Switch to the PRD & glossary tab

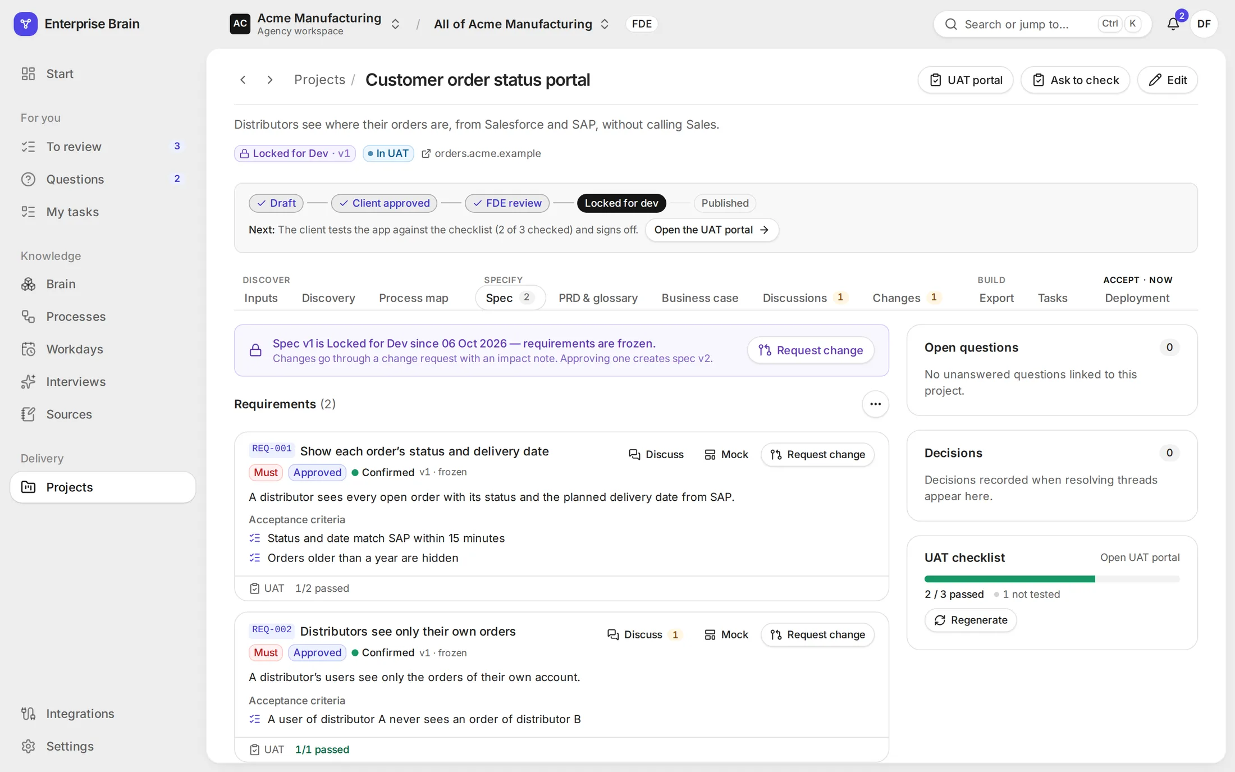coord(598,298)
